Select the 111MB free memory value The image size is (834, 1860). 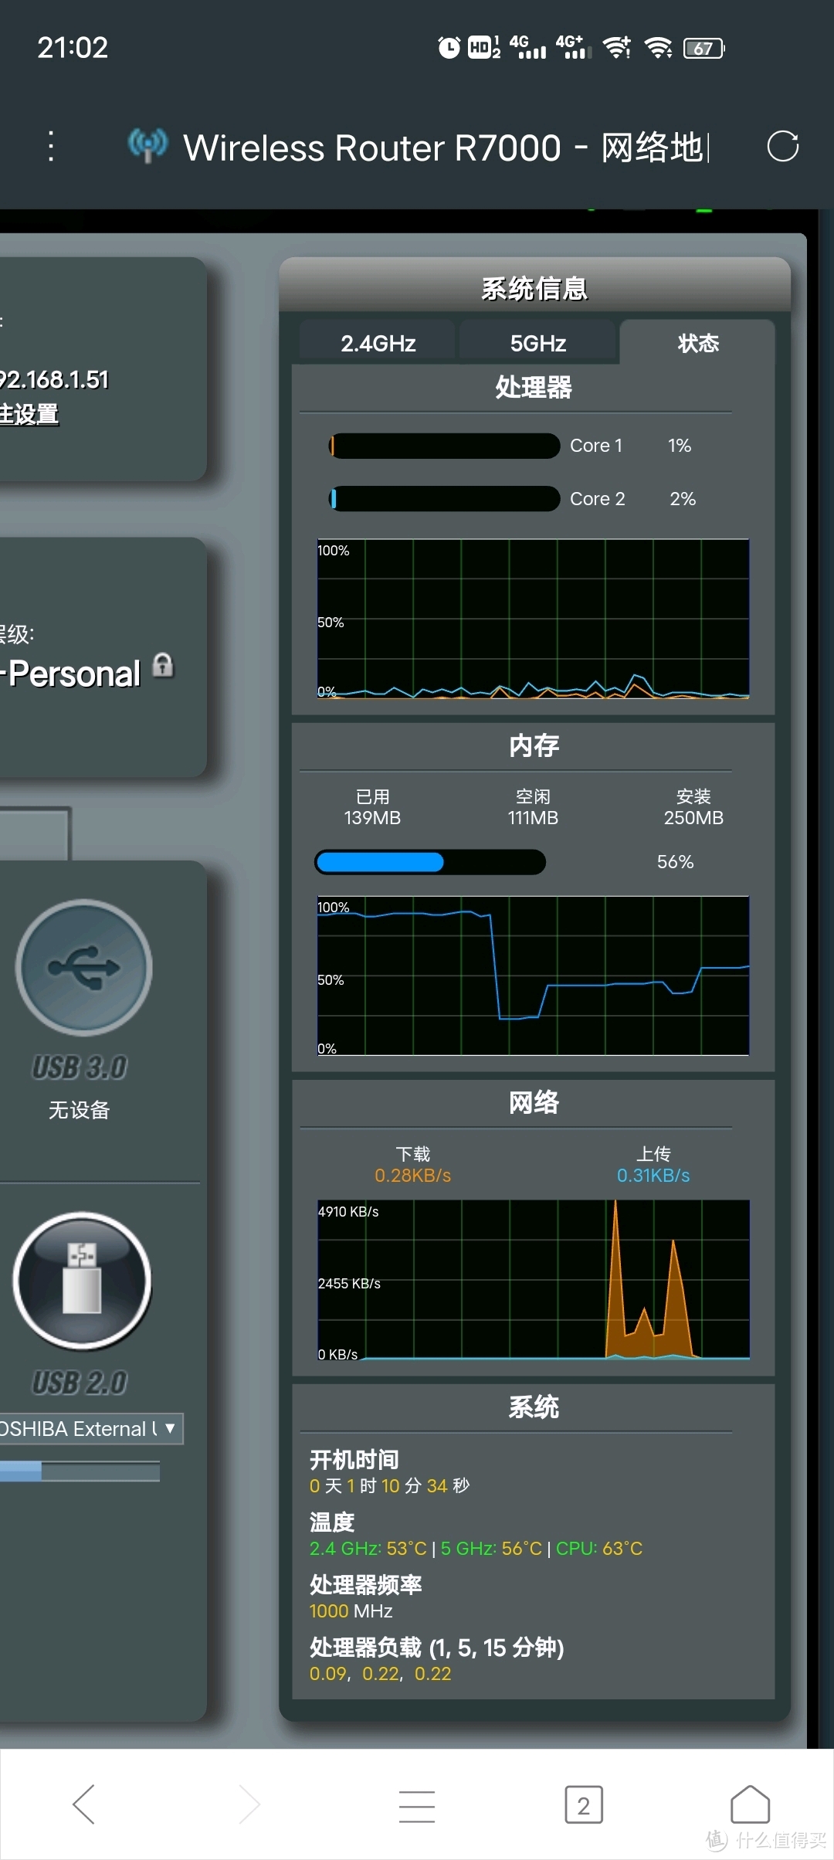pyautogui.click(x=533, y=818)
